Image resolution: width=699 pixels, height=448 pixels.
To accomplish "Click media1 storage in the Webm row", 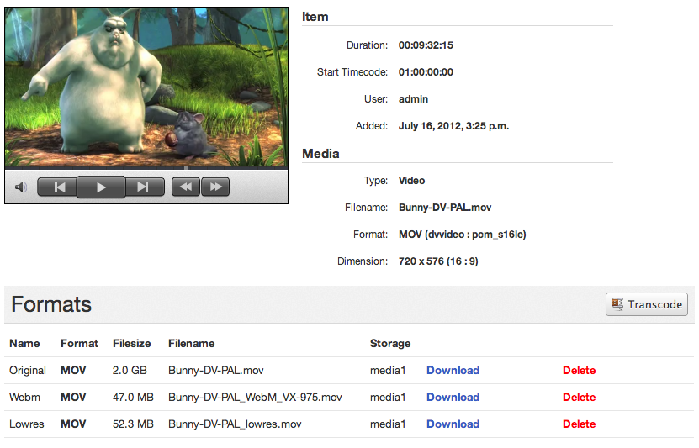I will (x=388, y=398).
